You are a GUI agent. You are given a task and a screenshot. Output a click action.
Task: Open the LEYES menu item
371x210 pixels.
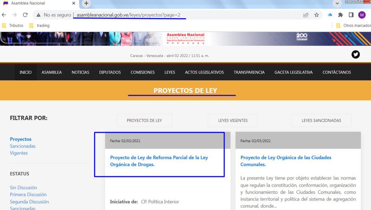coord(170,72)
